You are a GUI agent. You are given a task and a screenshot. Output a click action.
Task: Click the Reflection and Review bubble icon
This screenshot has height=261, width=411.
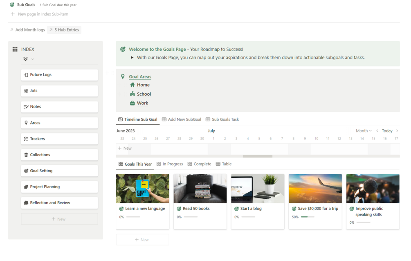coord(26,203)
